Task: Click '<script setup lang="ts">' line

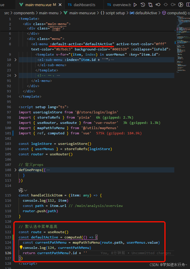Action: click(44, 107)
